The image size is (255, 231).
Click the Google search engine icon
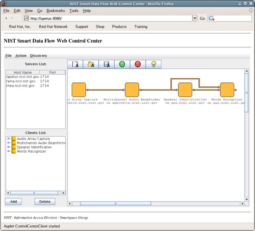click(211, 18)
